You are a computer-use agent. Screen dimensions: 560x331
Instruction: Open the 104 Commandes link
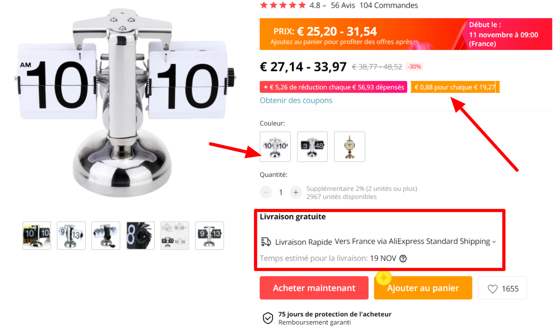point(389,6)
